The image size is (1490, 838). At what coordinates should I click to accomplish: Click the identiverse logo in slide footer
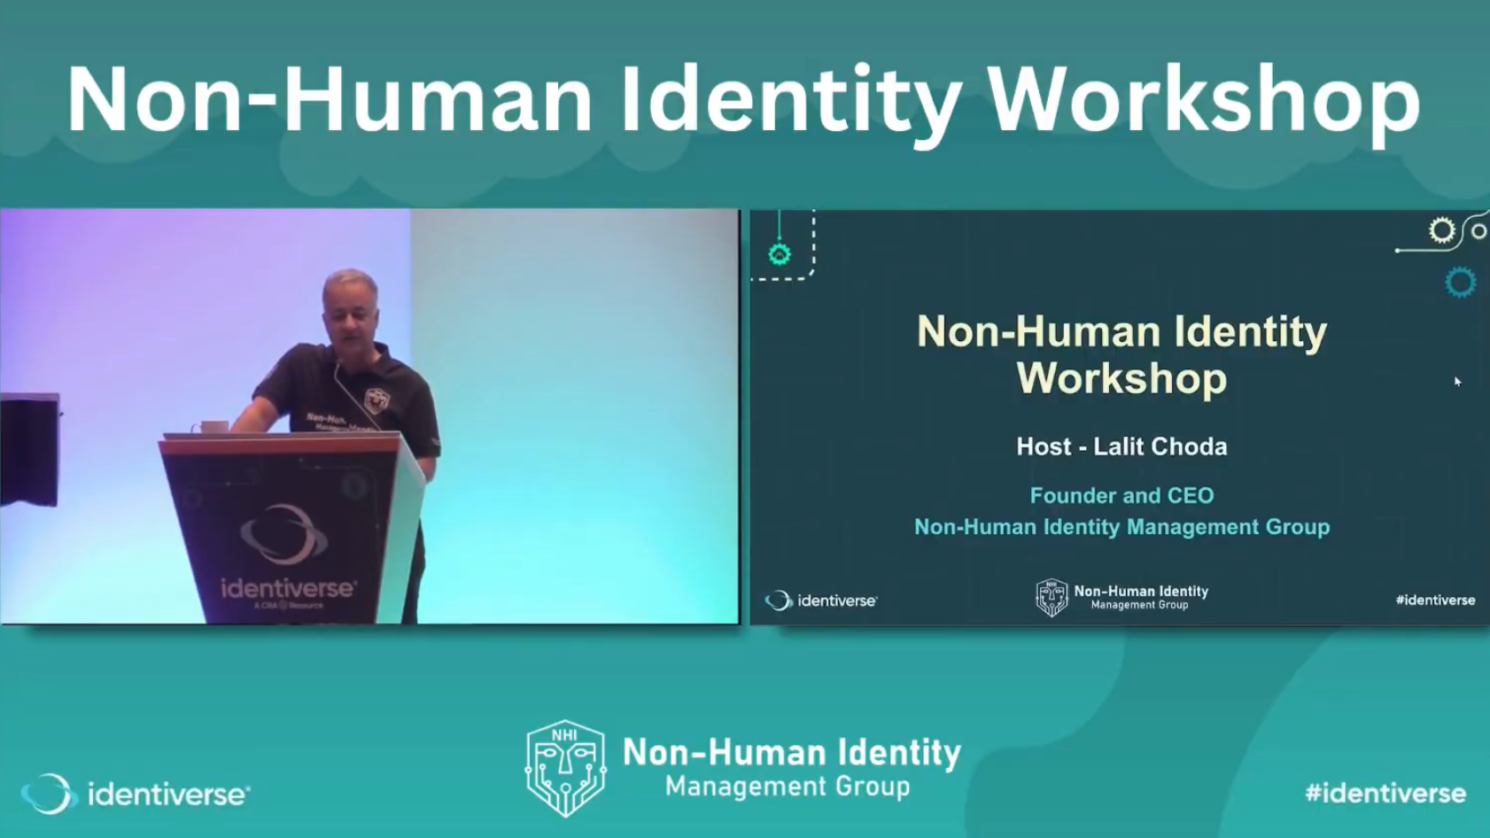[820, 601]
